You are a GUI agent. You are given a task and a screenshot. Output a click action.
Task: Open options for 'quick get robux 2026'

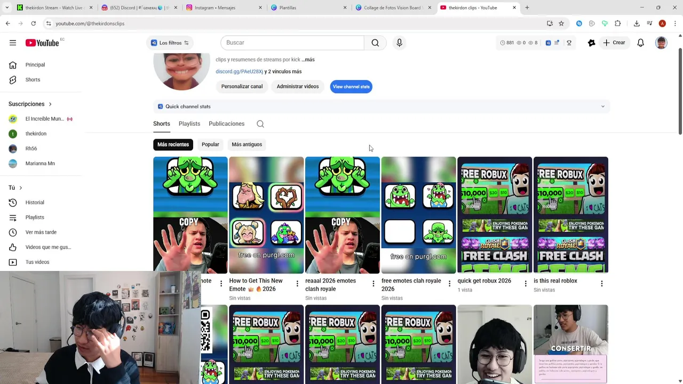[526, 284]
